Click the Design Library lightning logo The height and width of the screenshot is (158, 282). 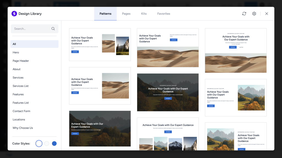[x=14, y=13]
